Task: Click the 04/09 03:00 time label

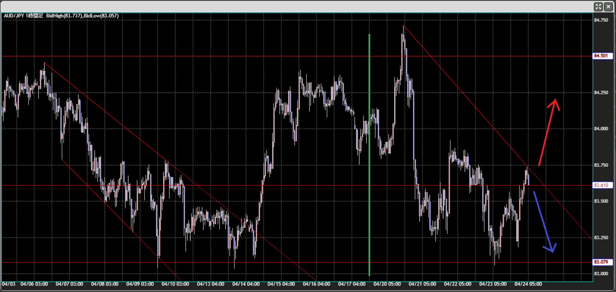Action: pyautogui.click(x=140, y=284)
